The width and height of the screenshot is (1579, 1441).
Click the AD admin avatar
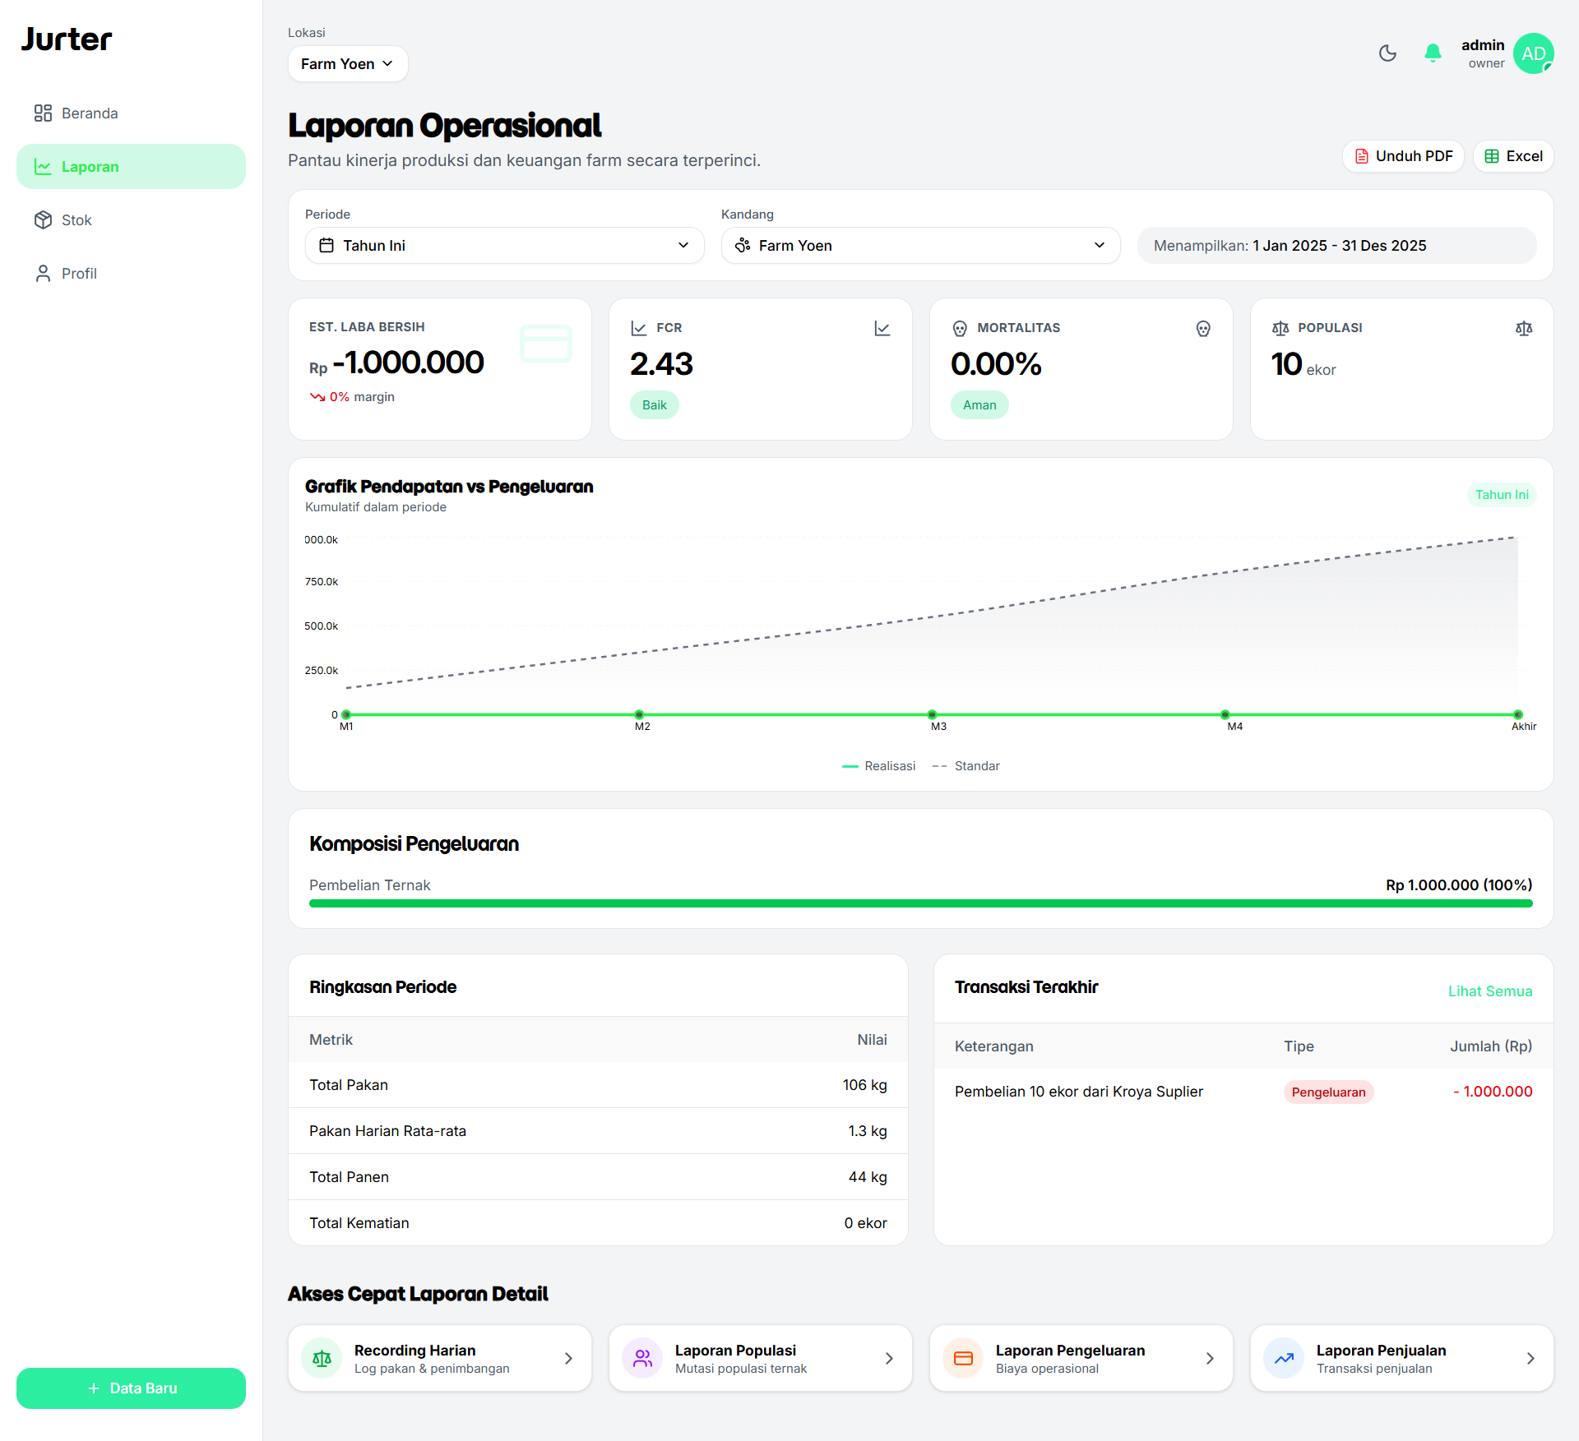pyautogui.click(x=1533, y=53)
